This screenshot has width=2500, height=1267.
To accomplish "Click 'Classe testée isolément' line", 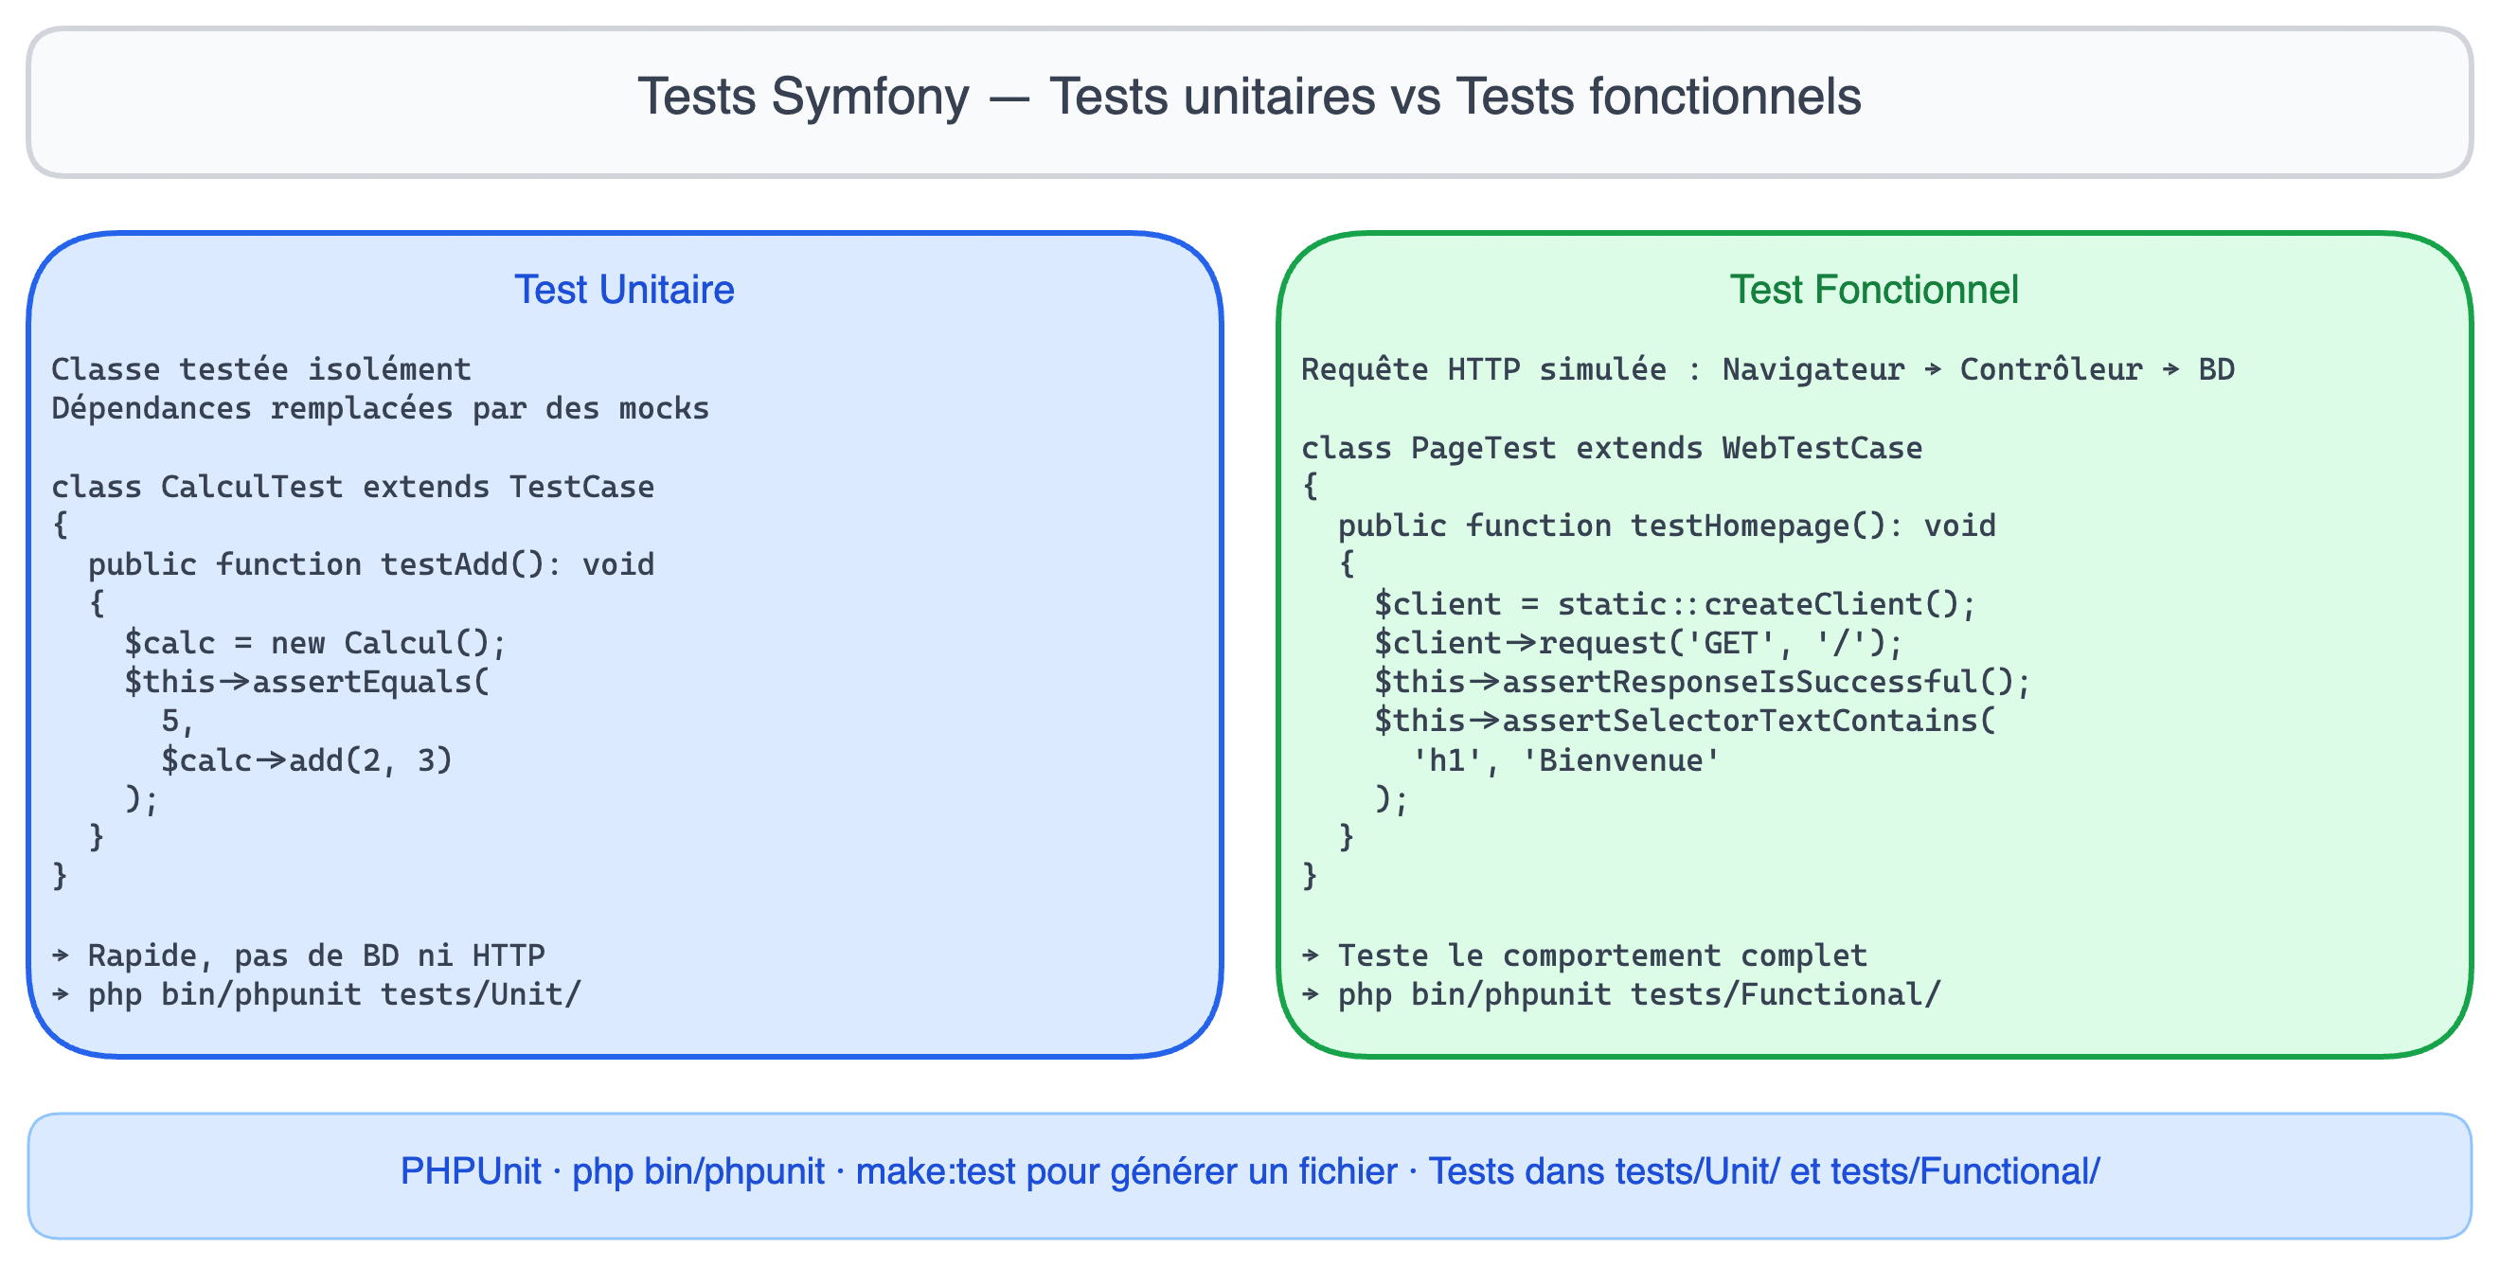I will click(261, 369).
